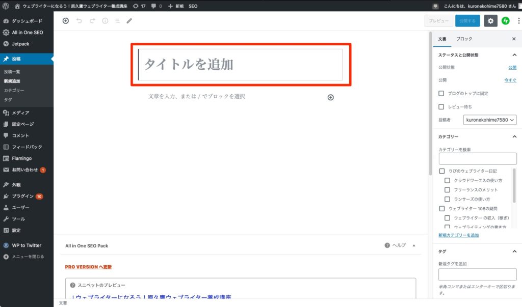Check レビュー待ち checkbox
522x307 pixels.
click(441, 107)
